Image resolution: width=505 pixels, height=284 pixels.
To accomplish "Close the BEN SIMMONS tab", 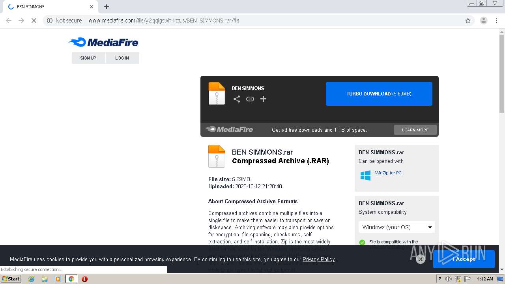I will (x=92, y=7).
